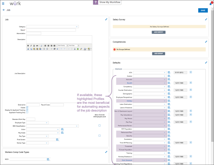This screenshot has height=165, width=214.
Task: Open the Security profile dropdown
Action: tap(150, 136)
